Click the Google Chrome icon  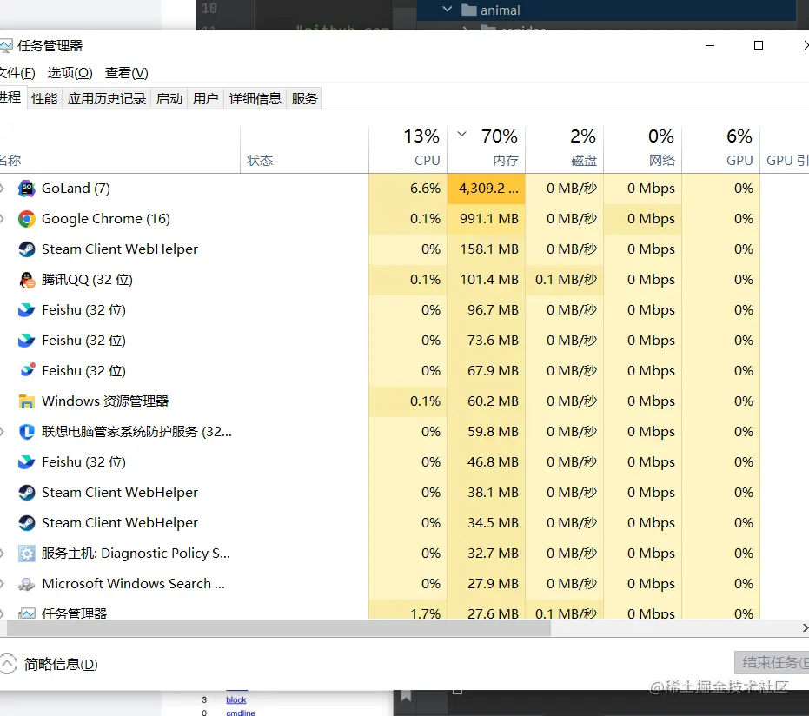click(x=26, y=219)
